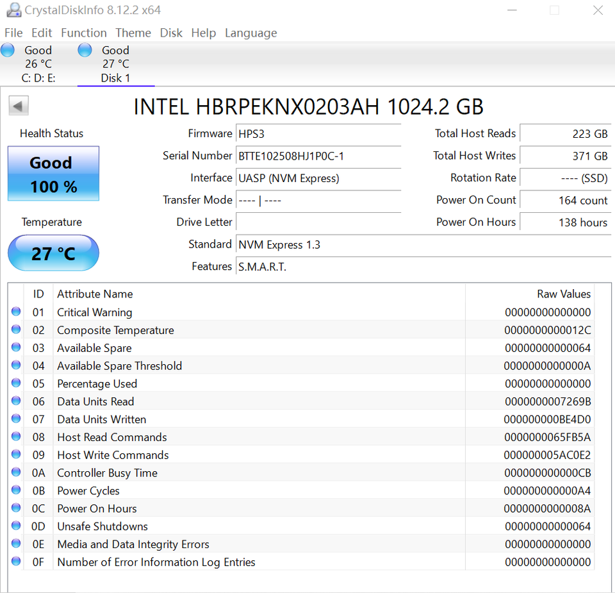Click the back navigation arrow
This screenshot has height=593, width=615.
[18, 104]
